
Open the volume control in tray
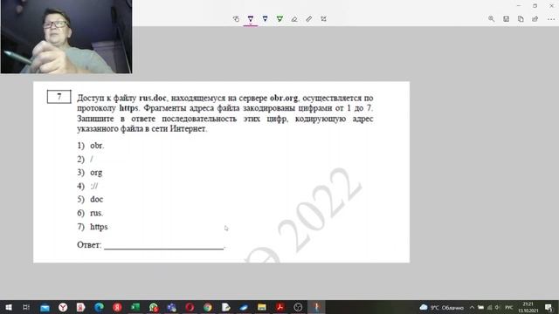pos(497,307)
